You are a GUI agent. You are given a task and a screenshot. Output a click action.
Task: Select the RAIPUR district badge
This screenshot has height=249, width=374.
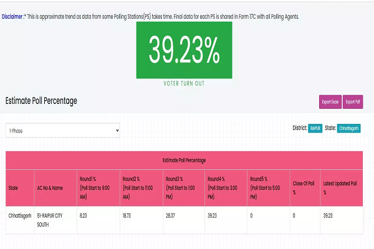(x=315, y=128)
